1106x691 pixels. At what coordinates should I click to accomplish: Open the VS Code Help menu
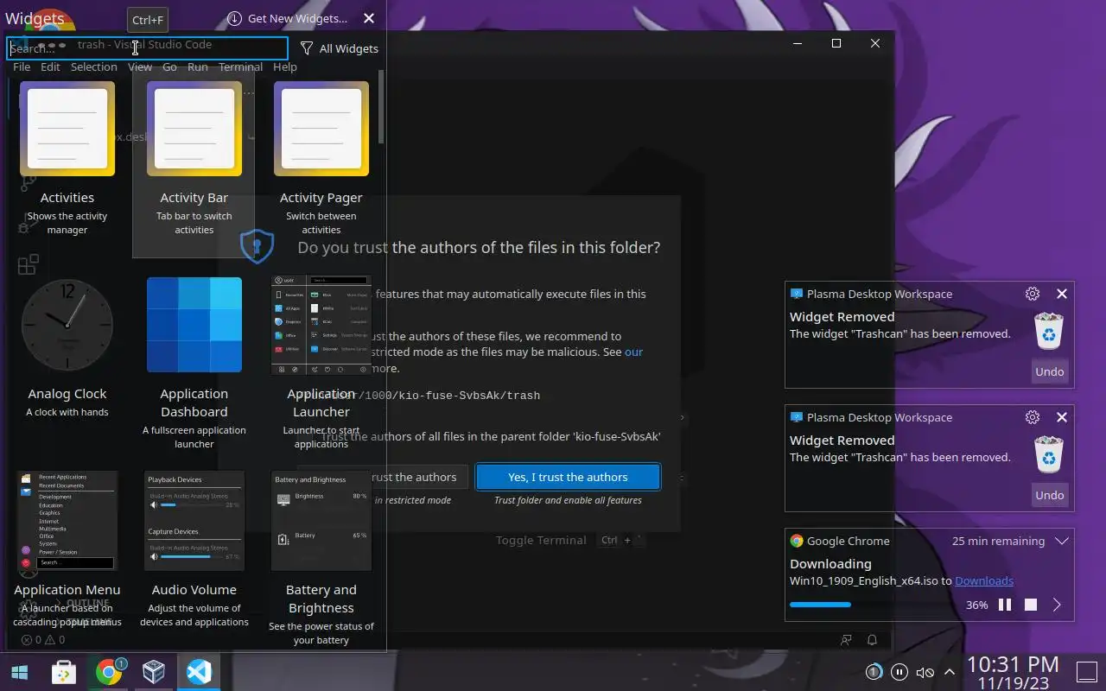point(285,67)
